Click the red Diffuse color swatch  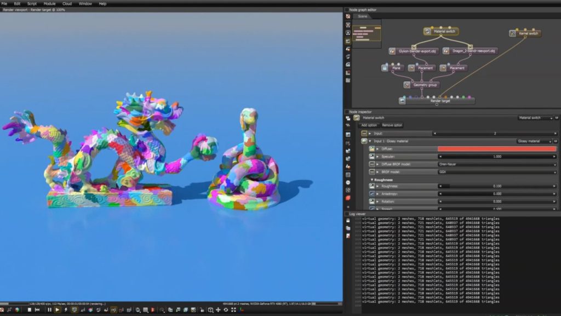pos(496,149)
